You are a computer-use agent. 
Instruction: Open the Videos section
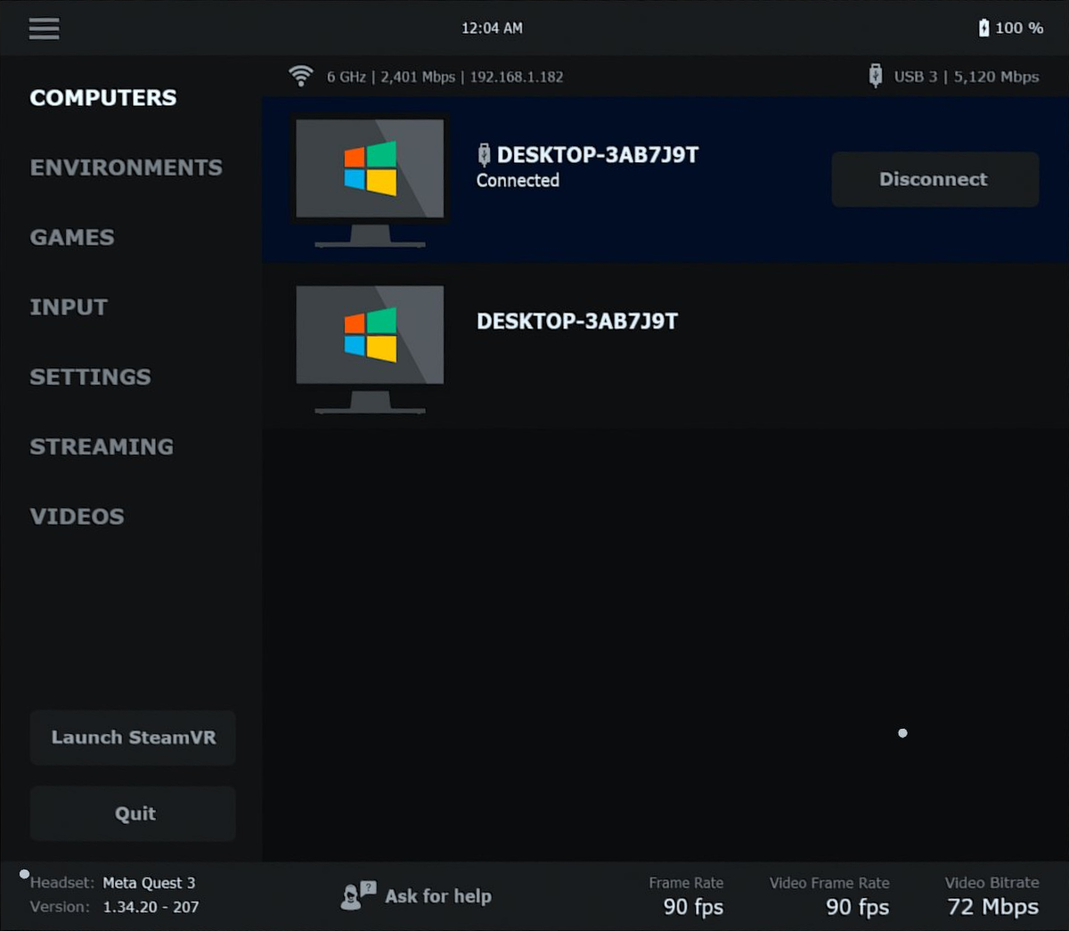(78, 516)
